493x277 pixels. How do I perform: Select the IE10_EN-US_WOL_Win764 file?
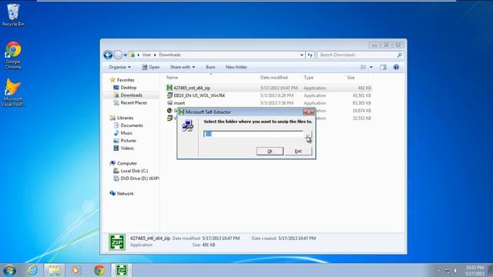tap(269, 95)
